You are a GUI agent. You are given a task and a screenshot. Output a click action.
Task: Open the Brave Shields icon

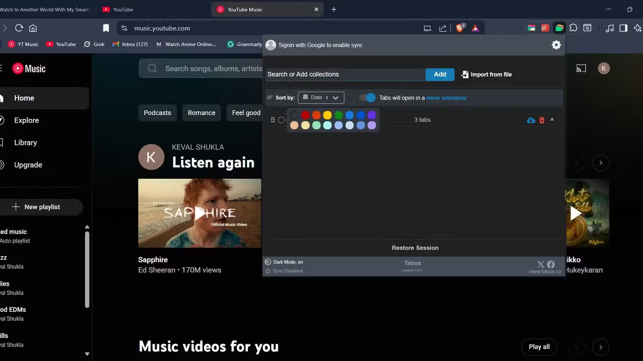[459, 28]
